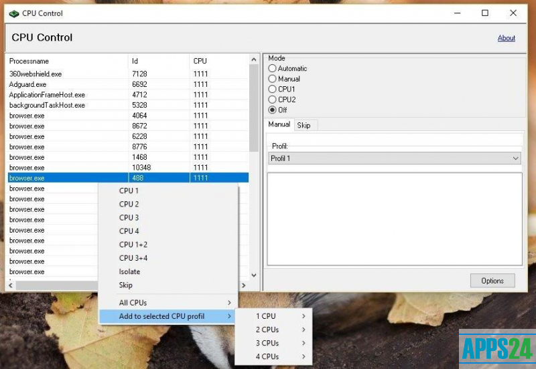Click the CPU Control app icon in title bar
This screenshot has height=369, width=536.
pyautogui.click(x=13, y=13)
